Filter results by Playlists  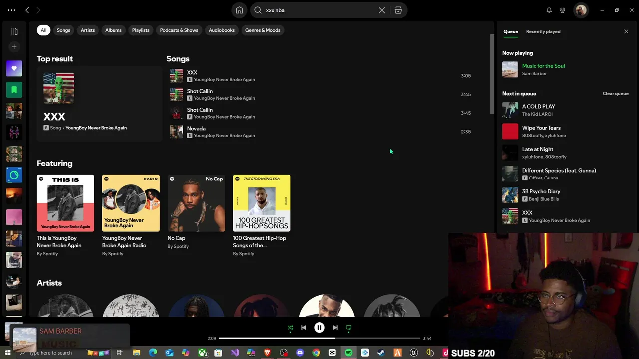point(141,30)
